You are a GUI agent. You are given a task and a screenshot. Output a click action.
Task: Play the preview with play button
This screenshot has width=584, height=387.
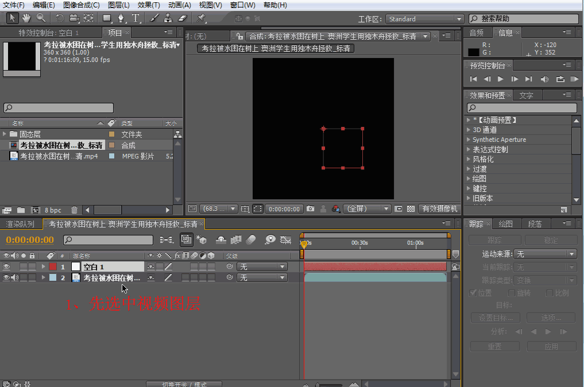click(501, 79)
